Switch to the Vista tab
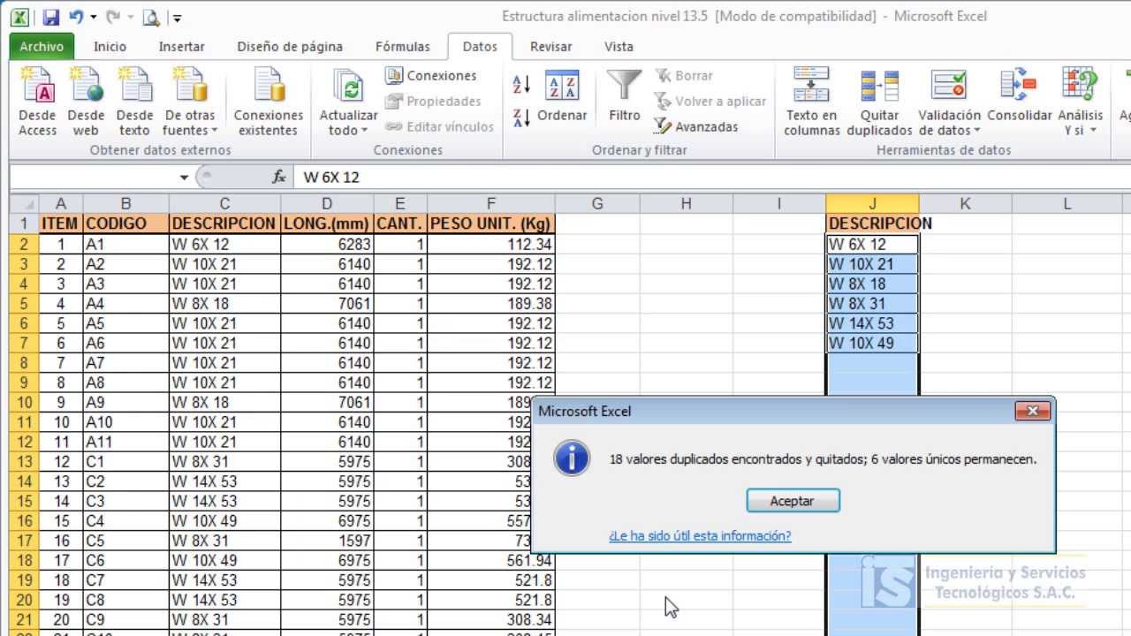This screenshot has width=1131, height=636. (619, 47)
